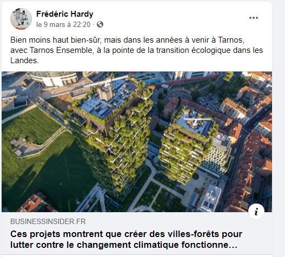Click the shorter right forest tower in the photo
This screenshot has height=257, width=285.
(187, 145)
